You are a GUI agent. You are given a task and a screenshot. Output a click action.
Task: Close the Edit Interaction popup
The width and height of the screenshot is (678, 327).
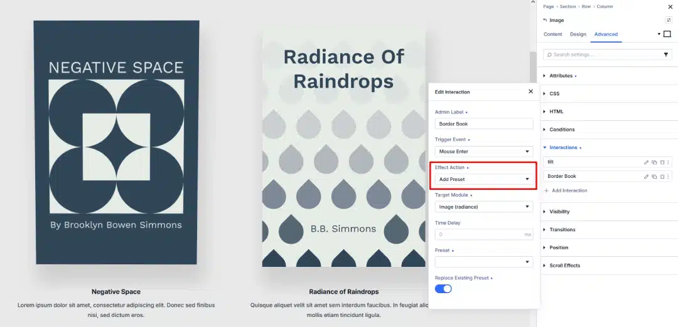click(x=530, y=91)
